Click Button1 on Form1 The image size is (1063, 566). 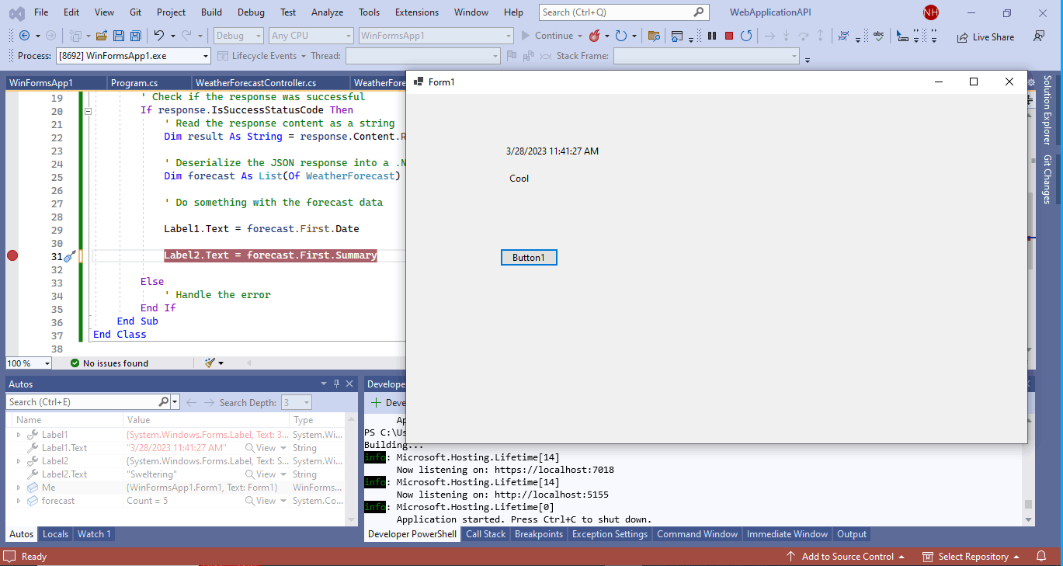[x=529, y=258]
